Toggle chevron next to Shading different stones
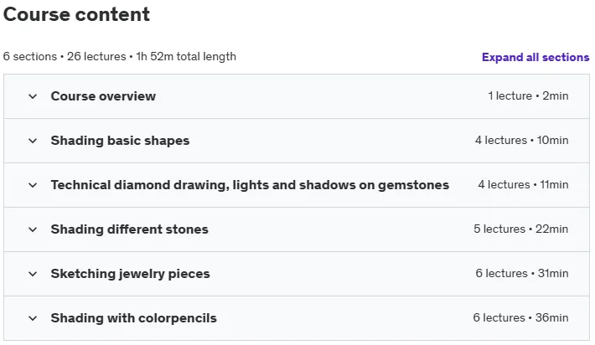The height and width of the screenshot is (345, 595). (x=33, y=229)
